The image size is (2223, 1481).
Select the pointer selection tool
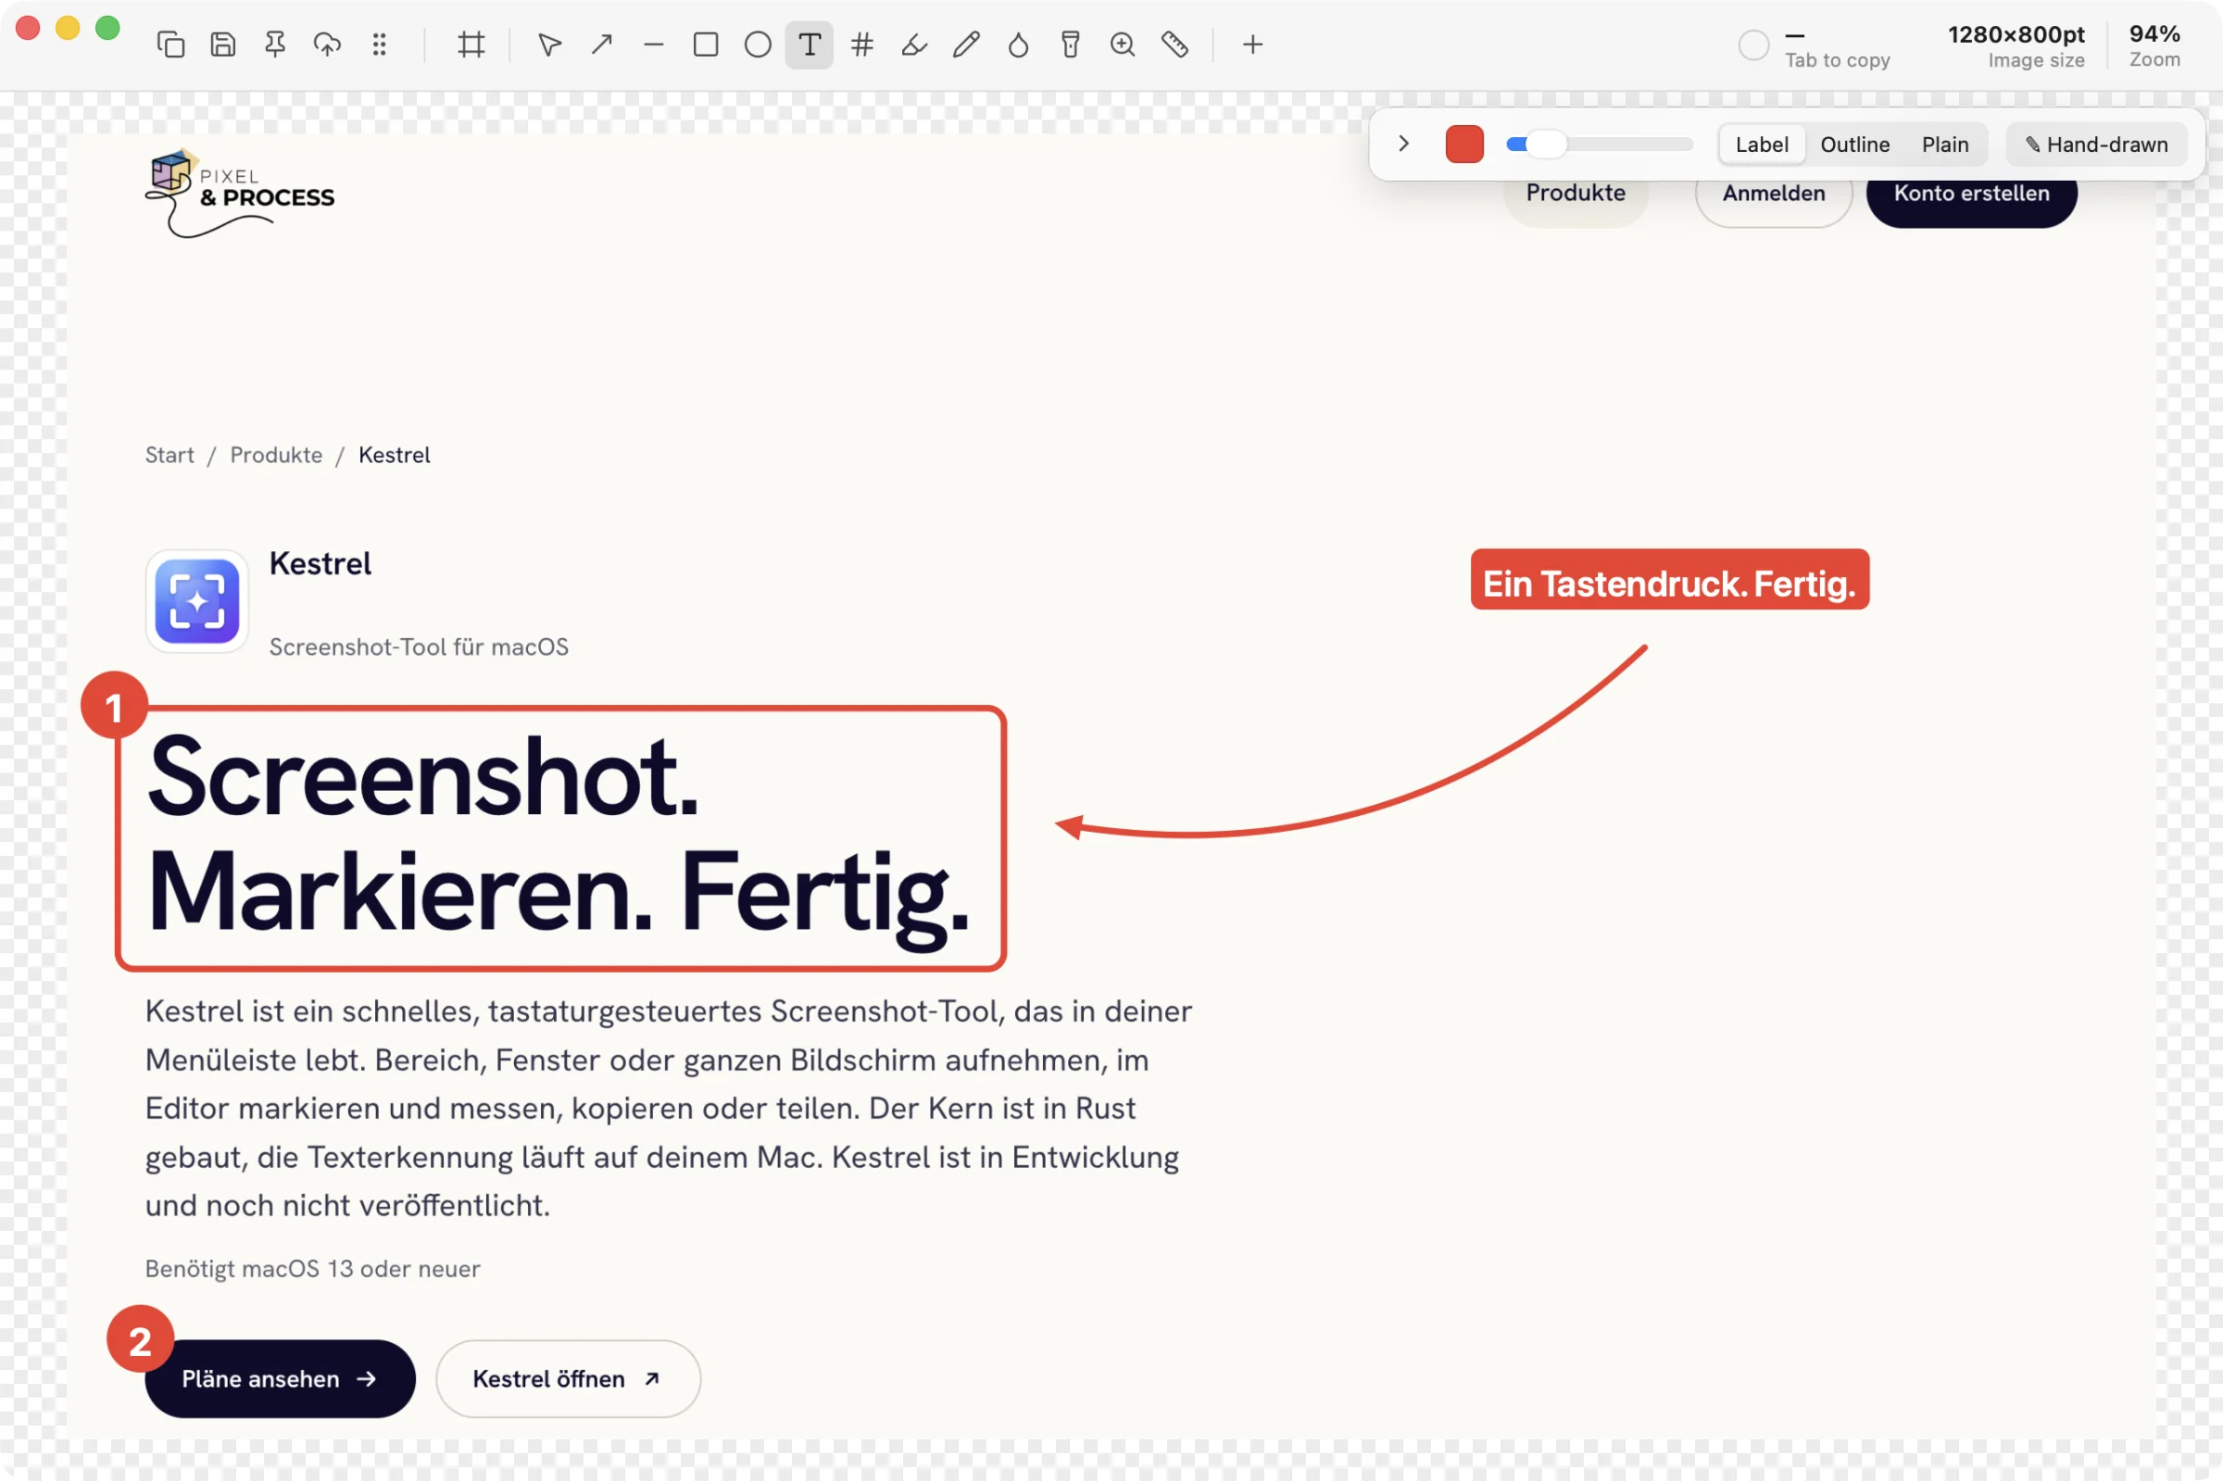pos(549,44)
